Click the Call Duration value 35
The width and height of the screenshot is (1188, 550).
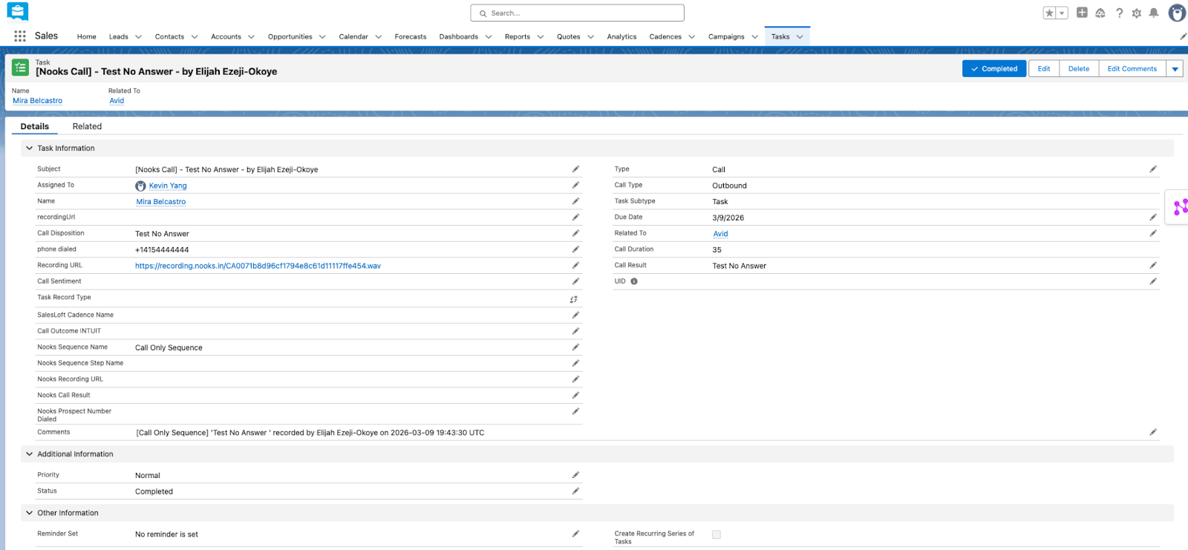tap(717, 250)
